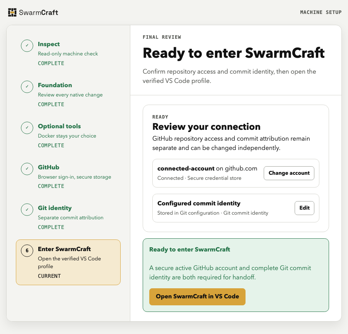348x334 pixels.
Task: Click the connected-account on github.com row
Action: (236, 173)
